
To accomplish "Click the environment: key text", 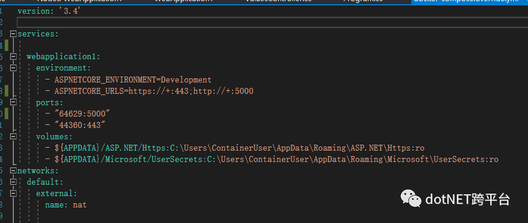I will [x=63, y=68].
